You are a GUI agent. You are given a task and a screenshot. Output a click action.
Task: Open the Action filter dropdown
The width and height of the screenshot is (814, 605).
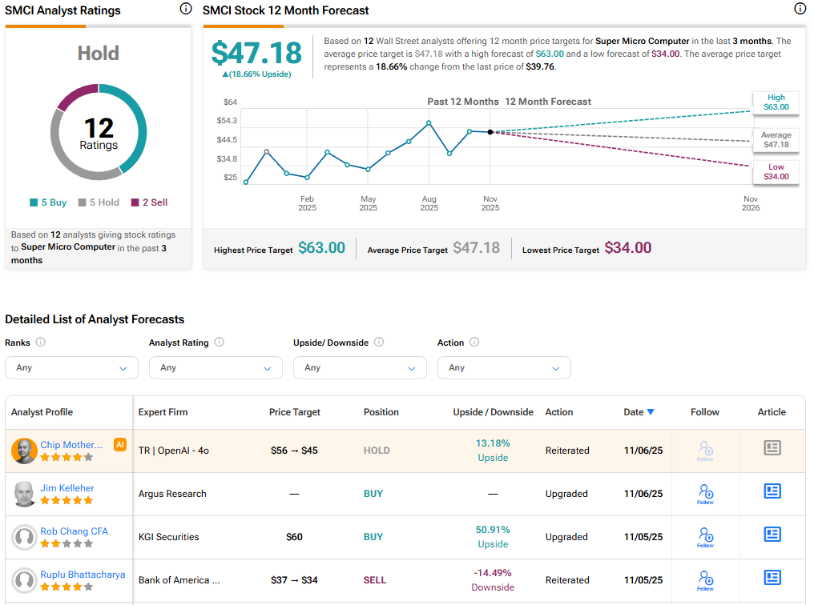pos(504,368)
